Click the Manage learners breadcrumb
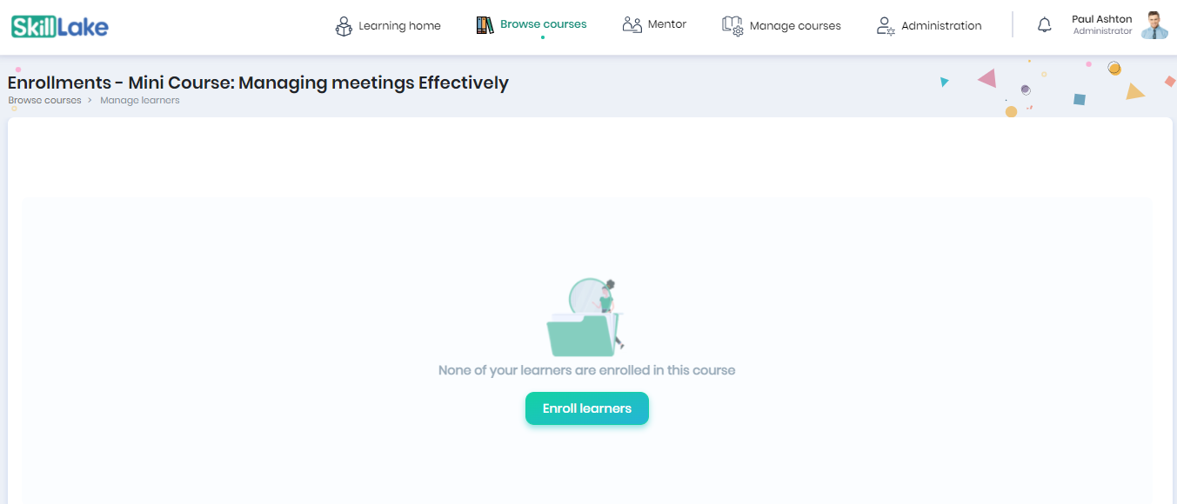The image size is (1177, 504). click(140, 100)
